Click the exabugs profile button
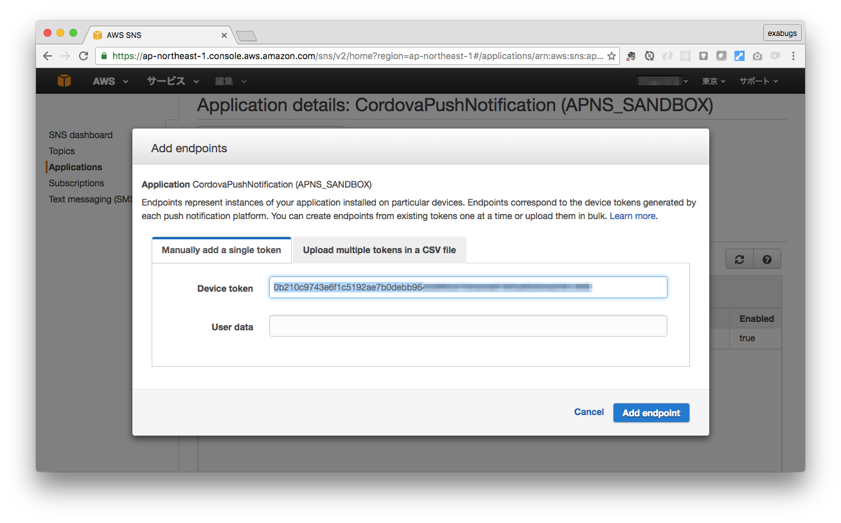Screen dimensions: 841x523 pyautogui.click(x=782, y=33)
